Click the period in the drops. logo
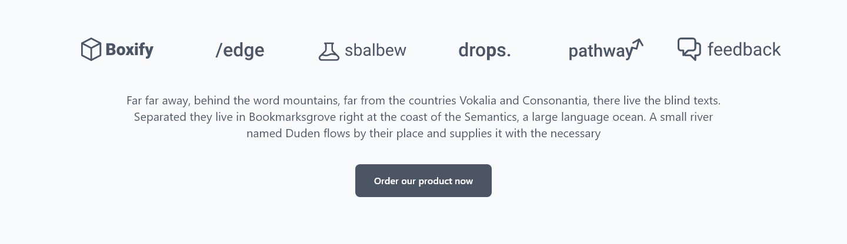Viewport: 847px width, 244px height. pos(508,56)
